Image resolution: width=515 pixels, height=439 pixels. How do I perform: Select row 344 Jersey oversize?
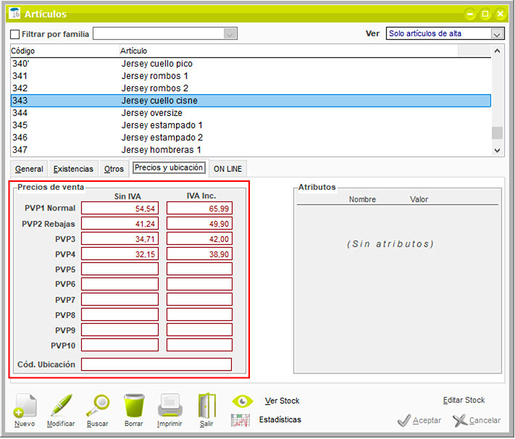251,113
